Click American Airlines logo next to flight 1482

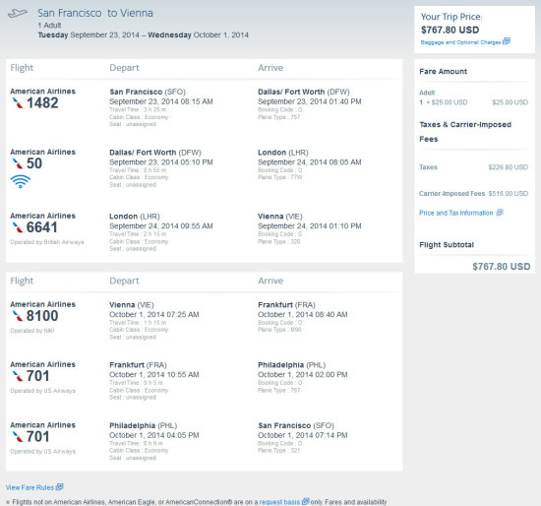tap(18, 103)
